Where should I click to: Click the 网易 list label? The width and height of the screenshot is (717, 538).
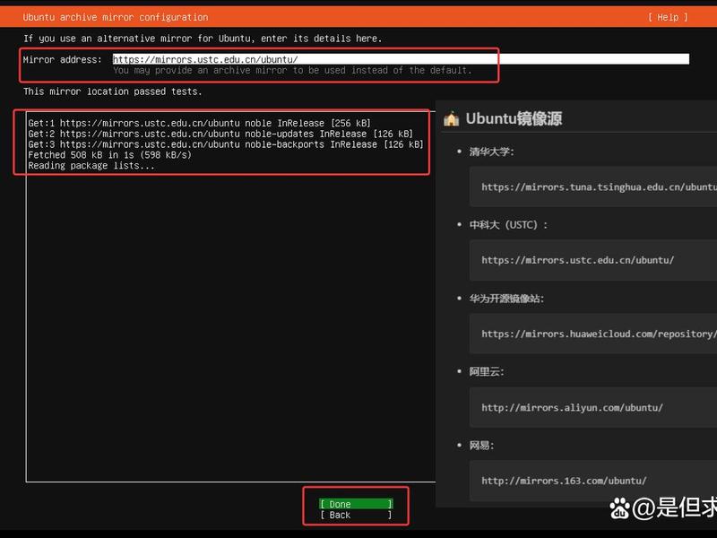[481, 445]
